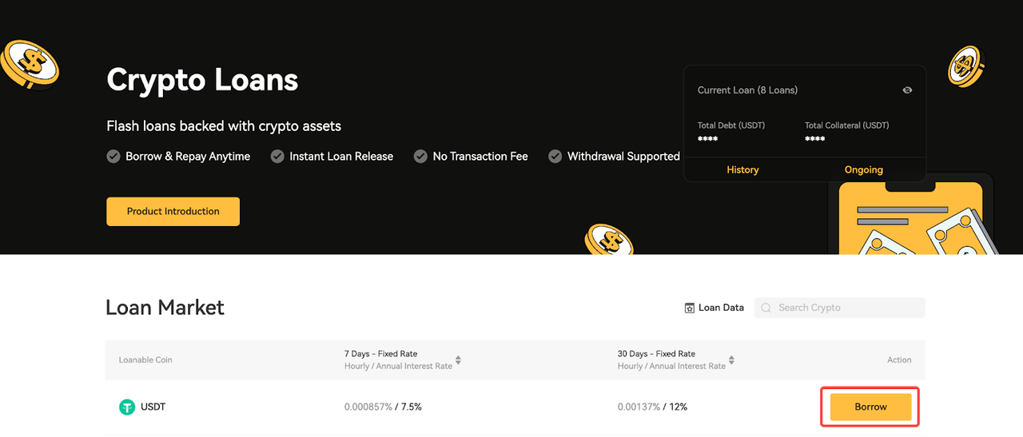The image size is (1023, 437).
Task: Click the checkmark beside Borrow & Repay Anytime
Action: pyautogui.click(x=113, y=157)
